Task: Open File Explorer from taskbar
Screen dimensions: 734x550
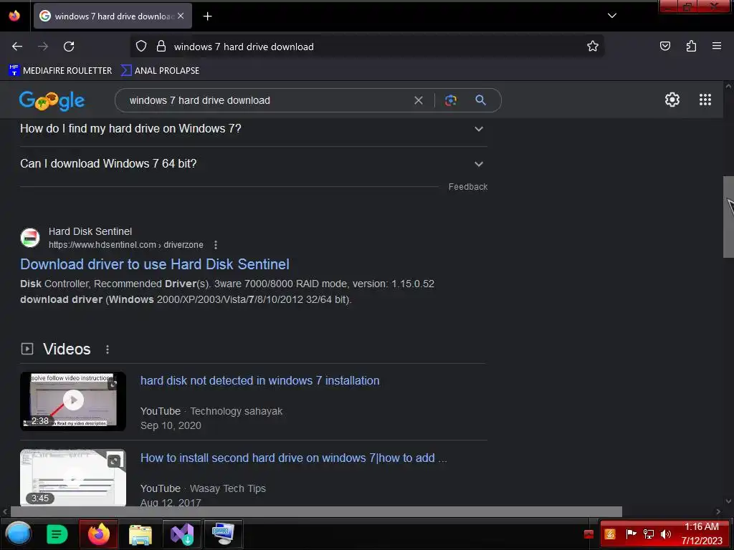Action: [x=140, y=534]
